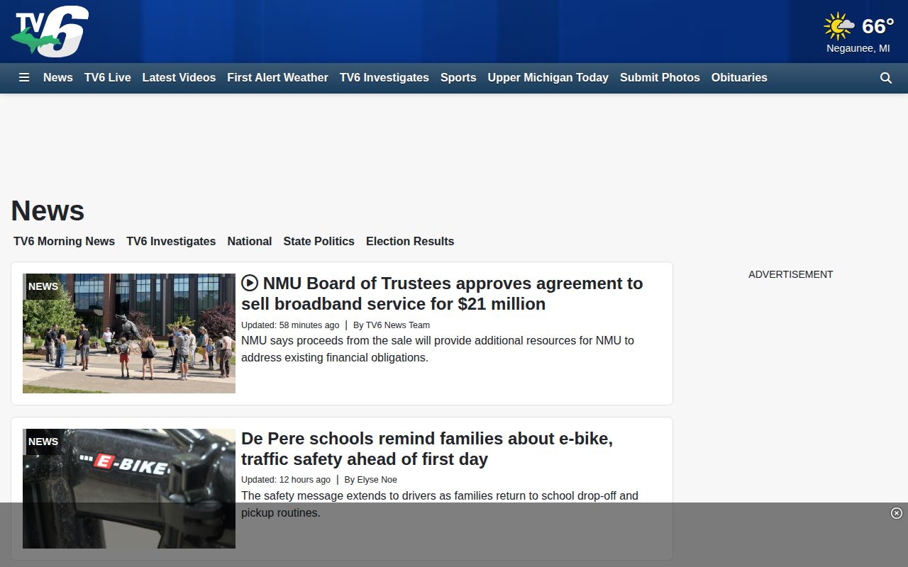Select the State Politics subsection
Image resolution: width=908 pixels, height=567 pixels.
(319, 241)
